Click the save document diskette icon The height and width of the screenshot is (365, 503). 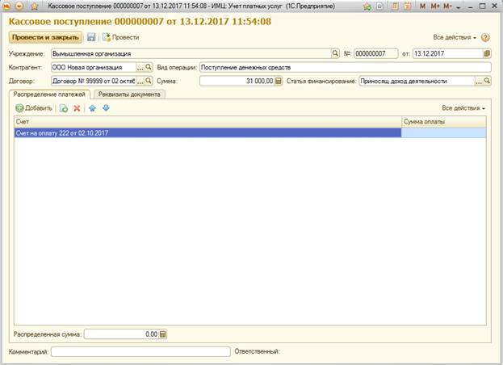coord(91,37)
